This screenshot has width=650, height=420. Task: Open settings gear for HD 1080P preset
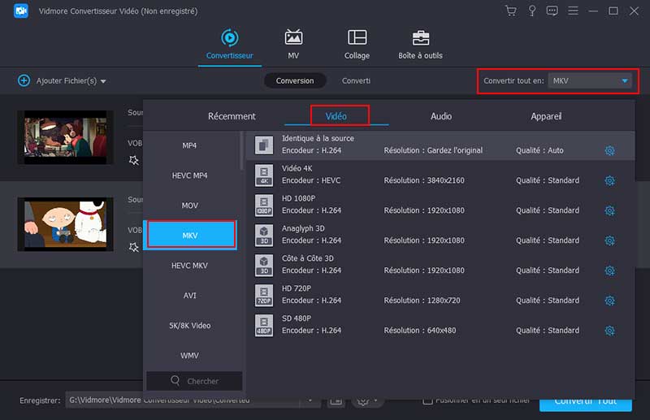(x=609, y=210)
